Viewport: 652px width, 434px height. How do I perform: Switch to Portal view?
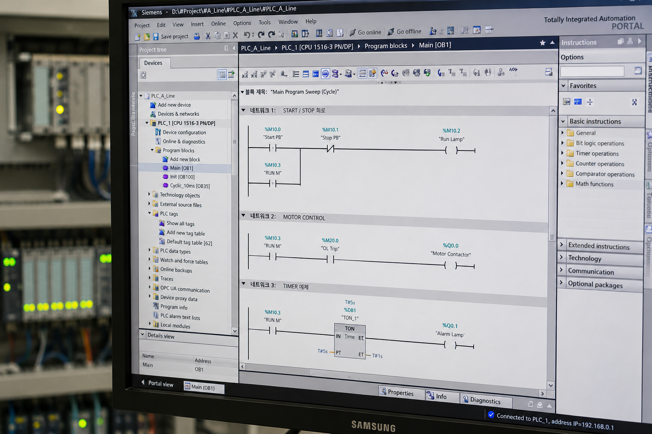tap(157, 384)
